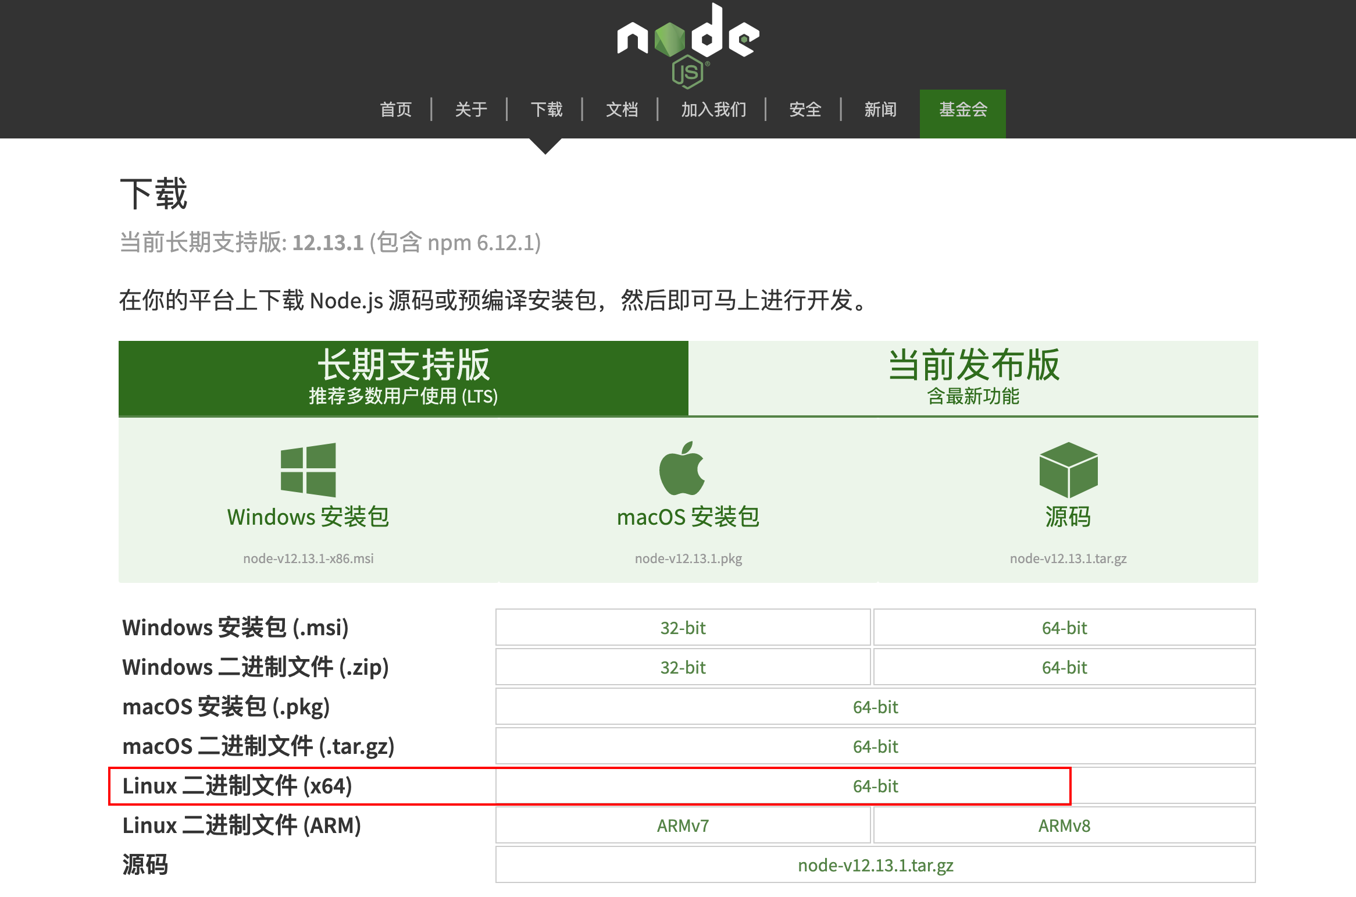1356x897 pixels.
Task: Download 64-bit Linux 二进制文件 (x64)
Action: pyautogui.click(x=876, y=785)
